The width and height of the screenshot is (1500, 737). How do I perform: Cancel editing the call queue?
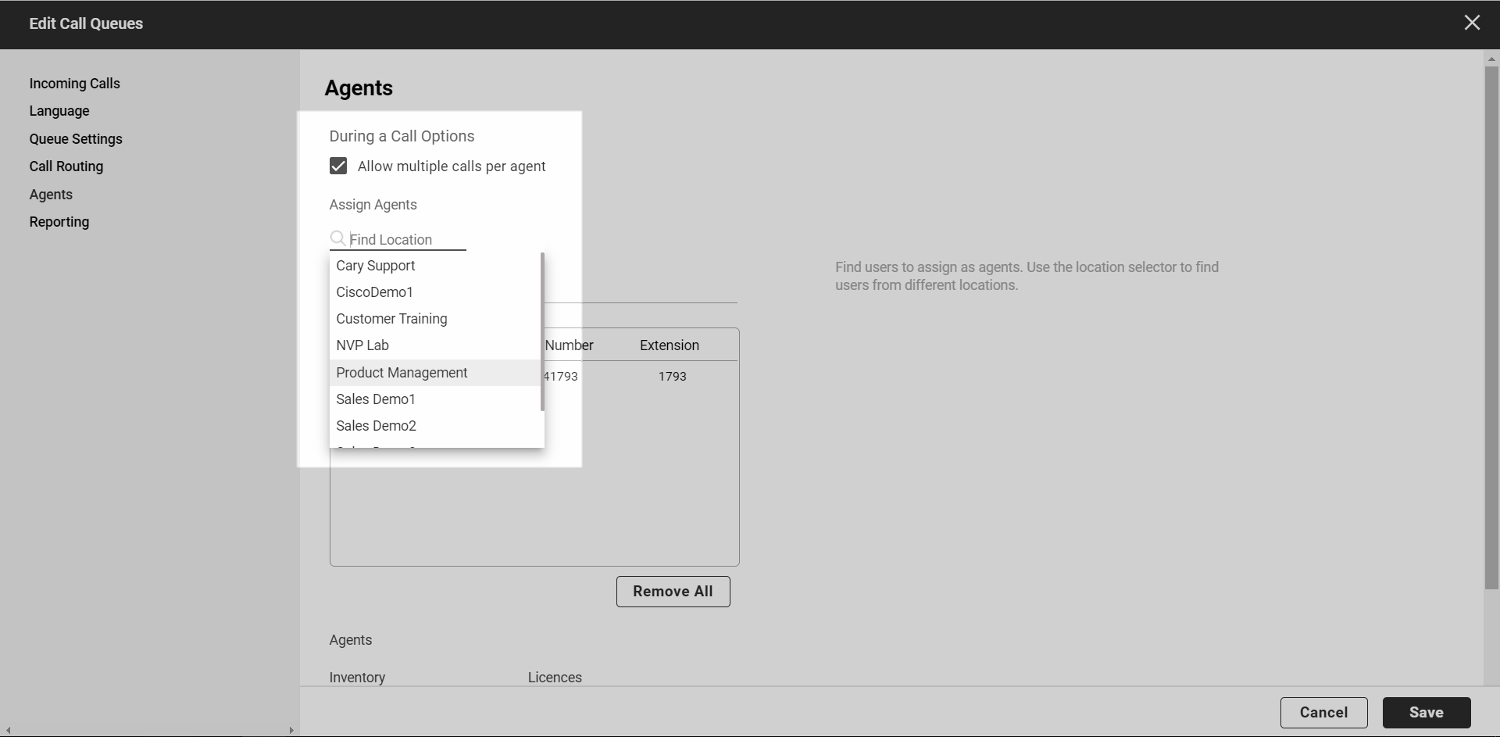1323,712
